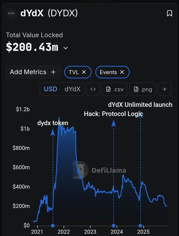Click the $200.43m TVL value
The width and height of the screenshot is (179, 236).
pos(32,47)
